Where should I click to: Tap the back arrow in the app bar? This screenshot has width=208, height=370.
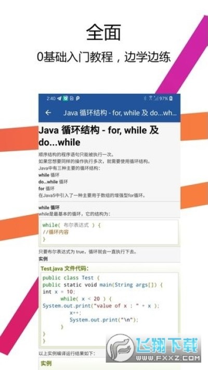click(48, 113)
